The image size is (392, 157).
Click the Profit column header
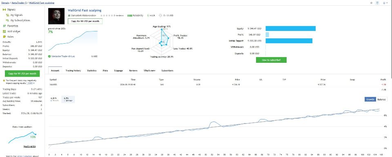[383, 80]
